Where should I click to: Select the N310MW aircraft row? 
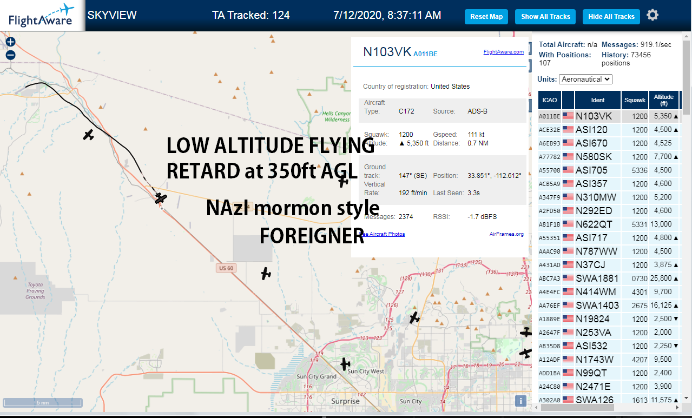pyautogui.click(x=609, y=197)
